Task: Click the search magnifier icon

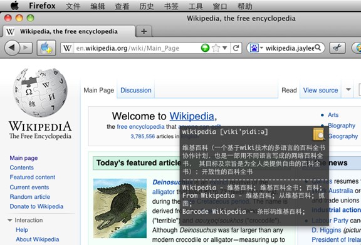Action: click(x=318, y=47)
